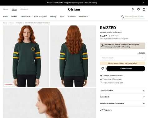Open the Maattabel link

(x=142, y=53)
